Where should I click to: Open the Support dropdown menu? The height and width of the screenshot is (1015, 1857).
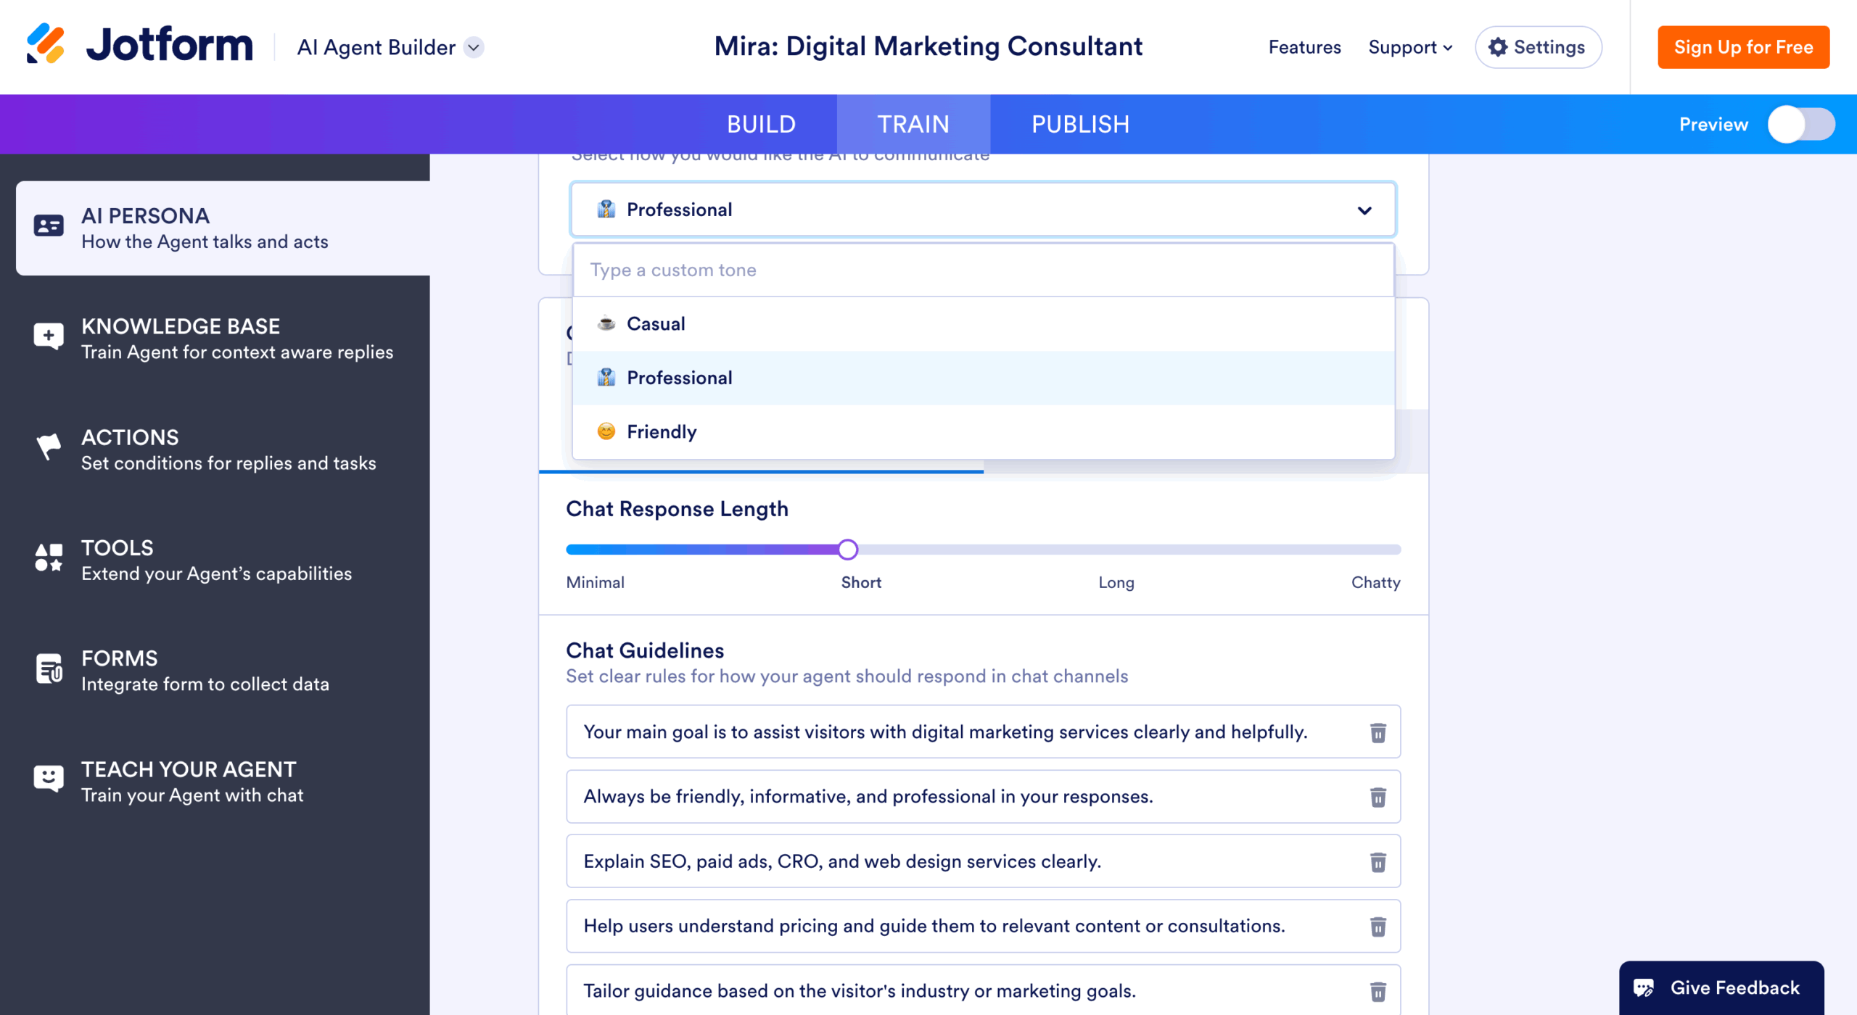point(1410,47)
